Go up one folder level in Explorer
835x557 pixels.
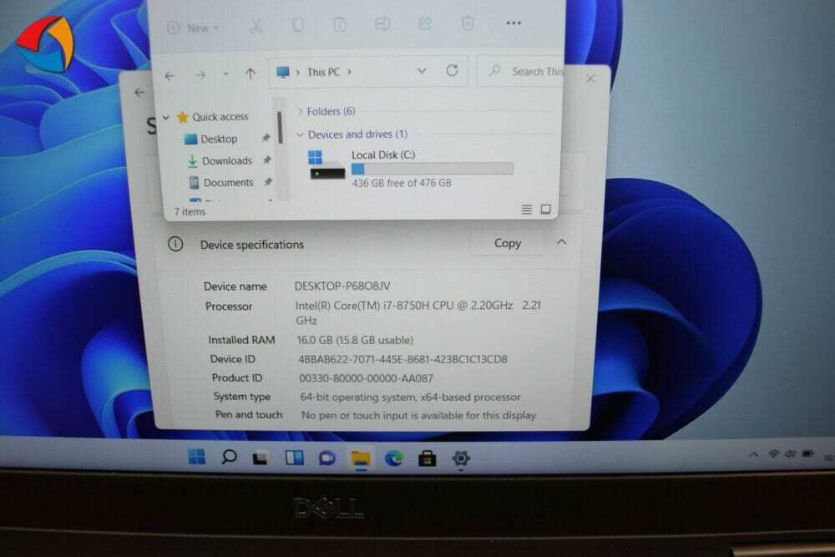(250, 74)
